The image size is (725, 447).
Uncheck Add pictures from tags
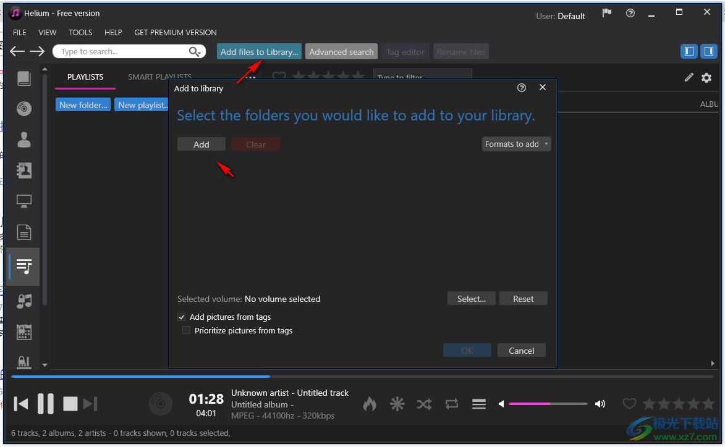(182, 317)
